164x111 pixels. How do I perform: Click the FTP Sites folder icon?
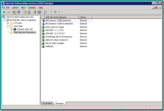coord(11,23)
